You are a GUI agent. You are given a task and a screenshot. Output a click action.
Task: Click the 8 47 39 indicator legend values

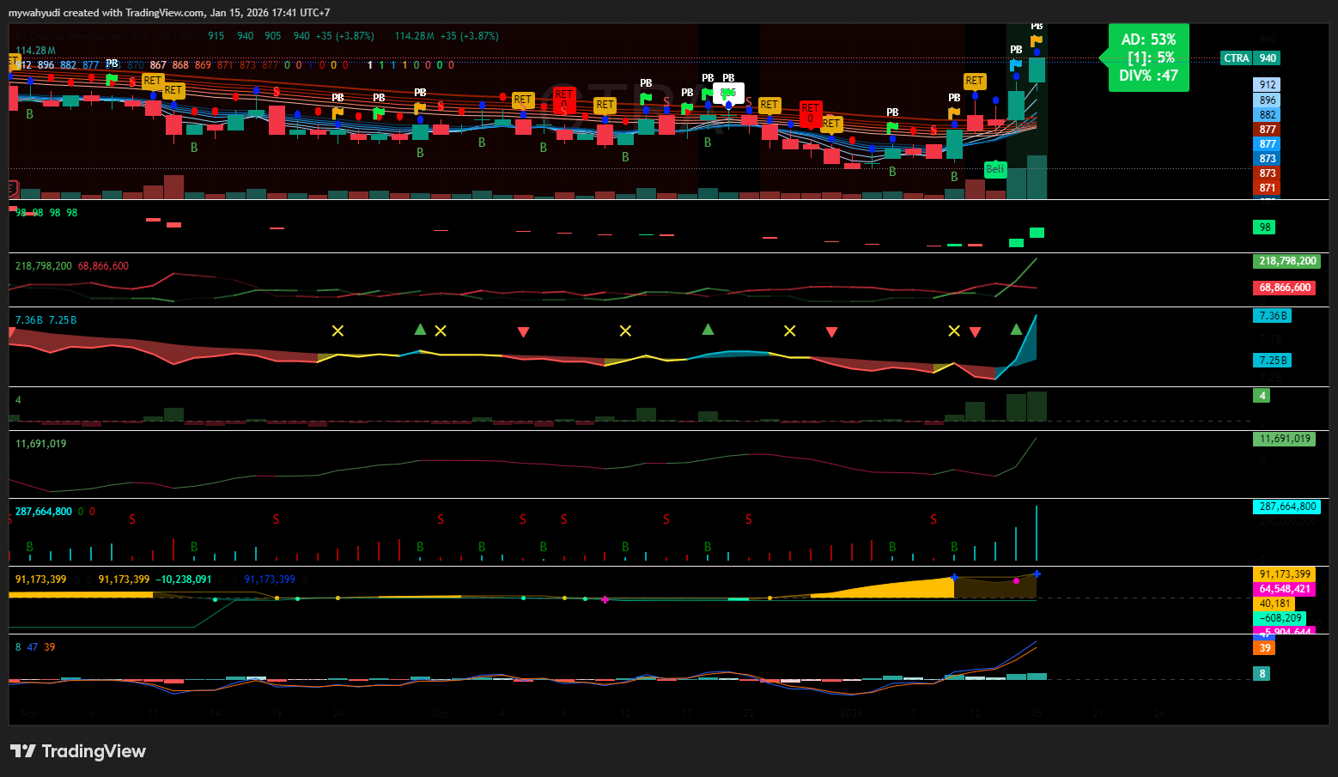point(35,647)
